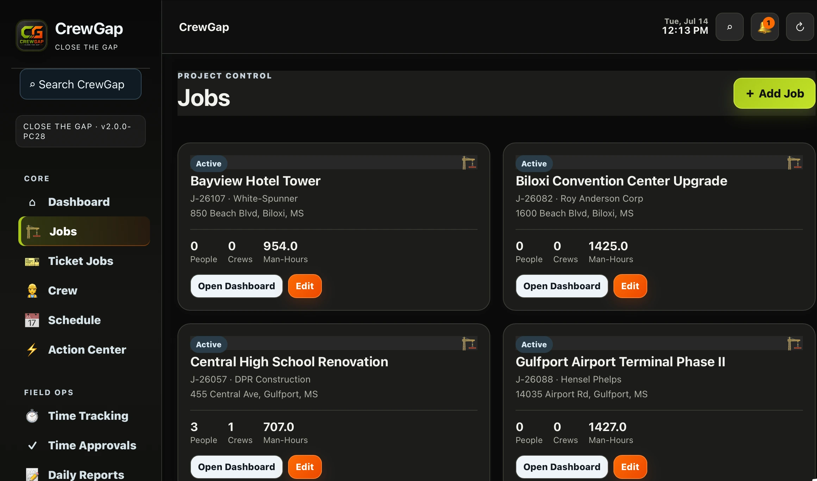817x481 pixels.
Task: Click the Jobs crane icon in the sidebar
Action: point(33,232)
